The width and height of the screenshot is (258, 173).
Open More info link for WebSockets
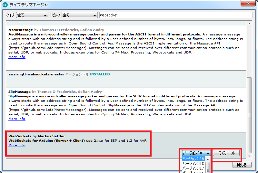(x=17, y=145)
